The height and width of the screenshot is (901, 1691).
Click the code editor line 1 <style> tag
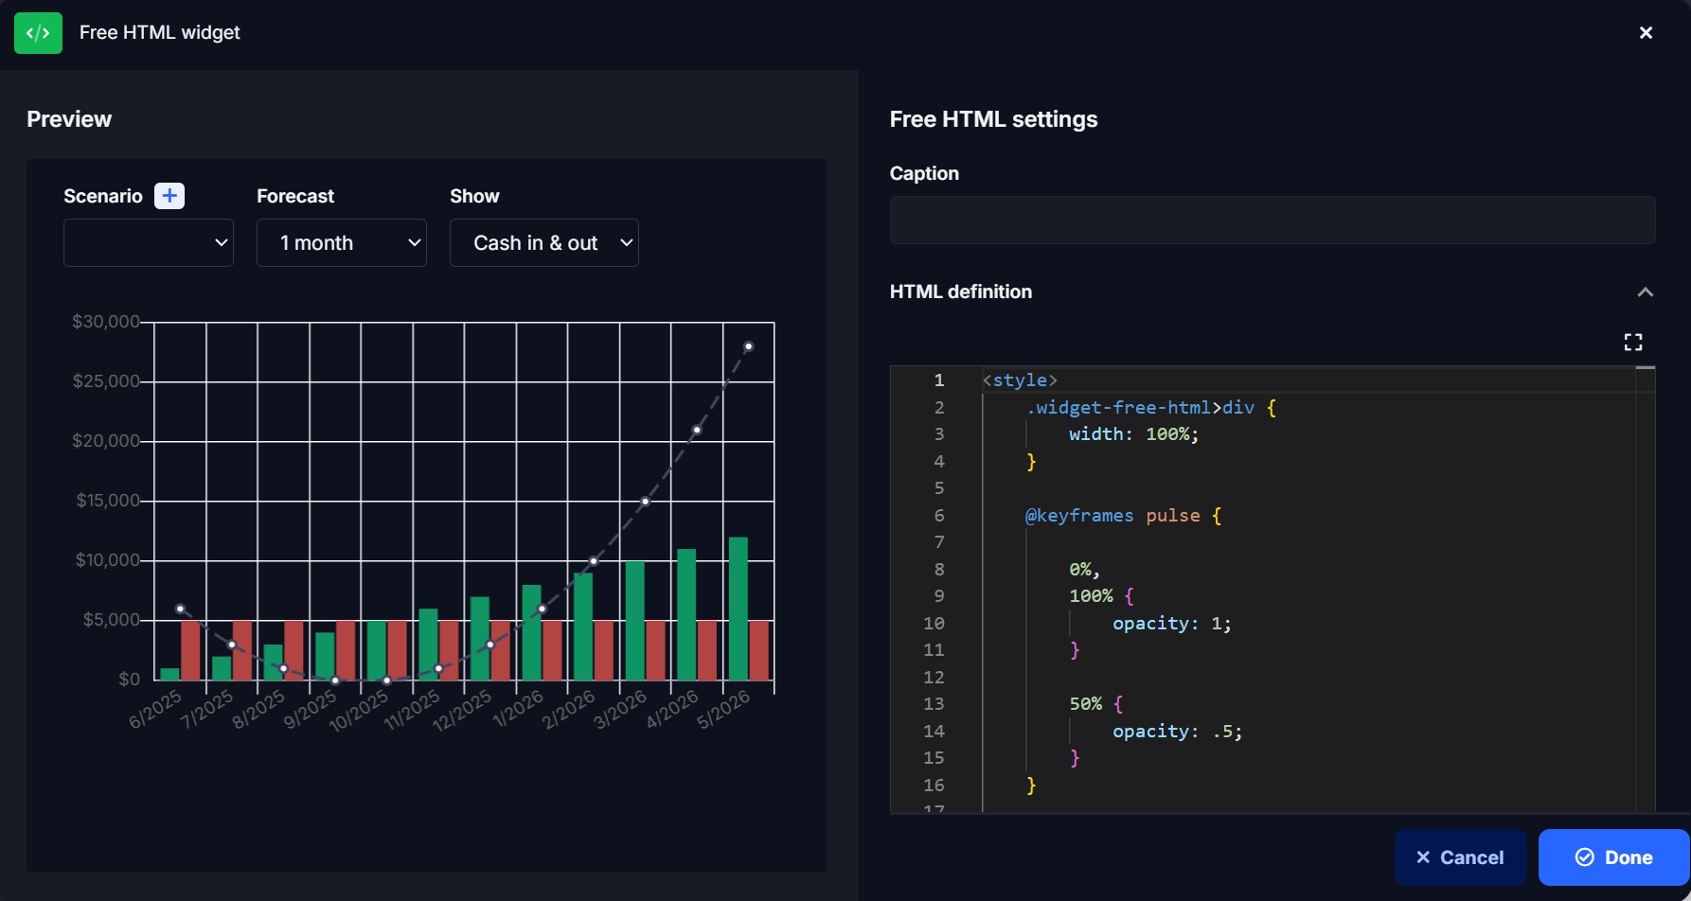[1020, 380]
